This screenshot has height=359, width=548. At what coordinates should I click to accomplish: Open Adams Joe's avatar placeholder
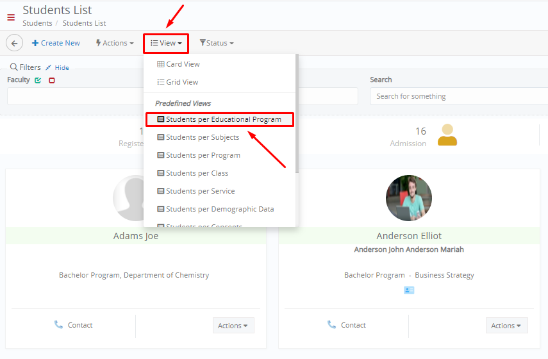[128, 198]
